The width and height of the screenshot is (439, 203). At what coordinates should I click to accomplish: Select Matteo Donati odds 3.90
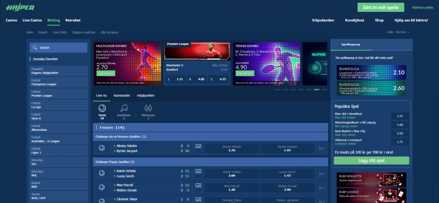[x=287, y=188]
